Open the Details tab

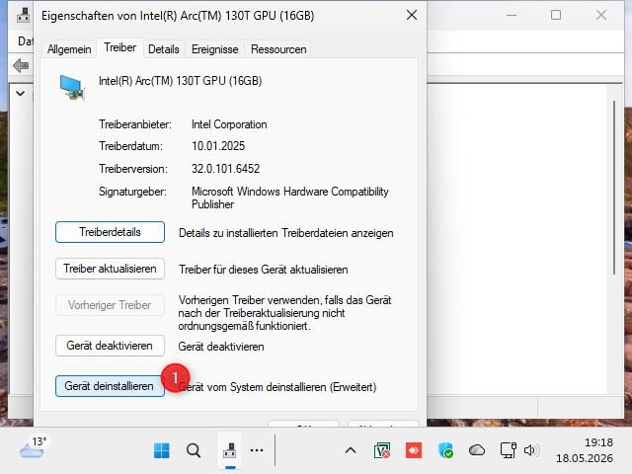(x=164, y=49)
